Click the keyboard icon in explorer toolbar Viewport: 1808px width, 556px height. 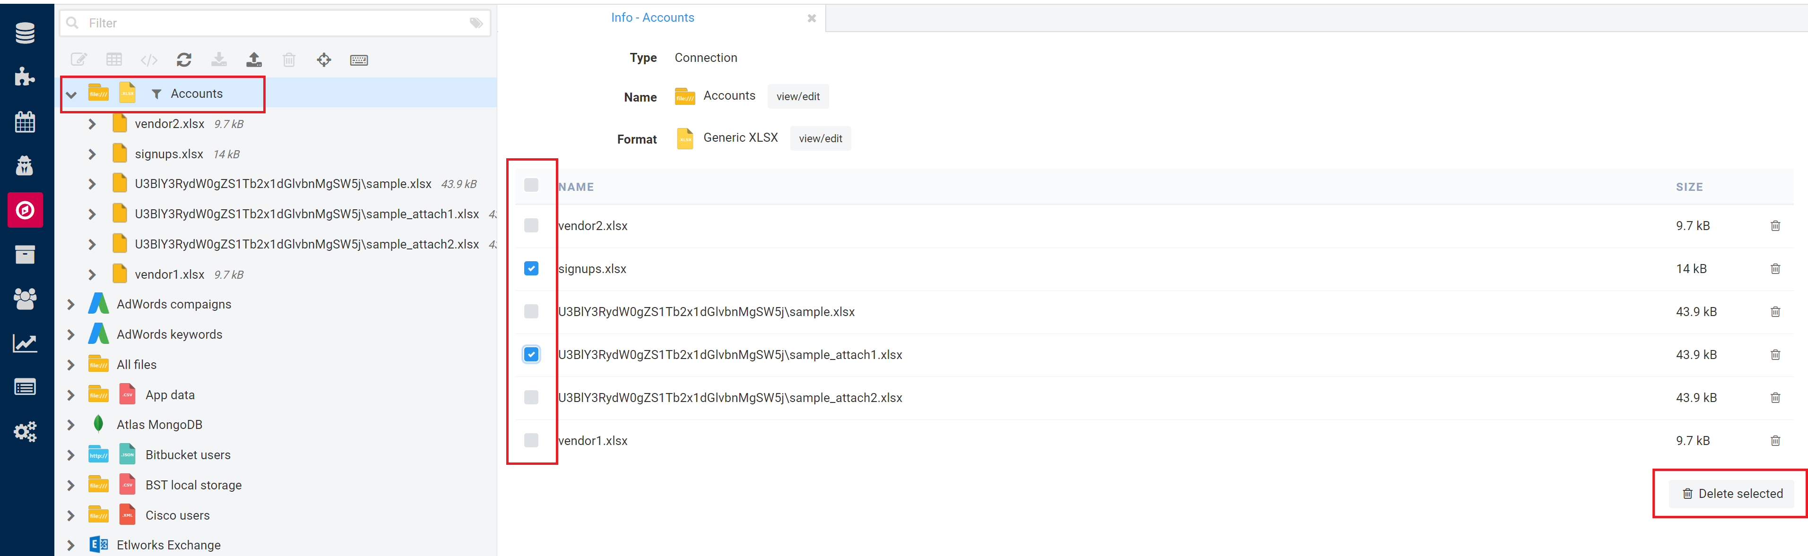(x=359, y=60)
